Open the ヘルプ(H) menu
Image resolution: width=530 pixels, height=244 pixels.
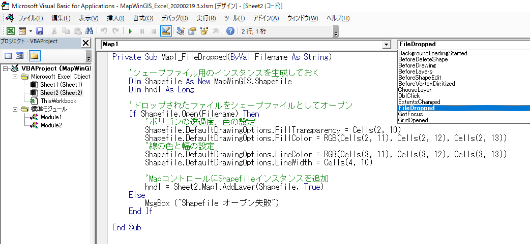tap(338, 18)
